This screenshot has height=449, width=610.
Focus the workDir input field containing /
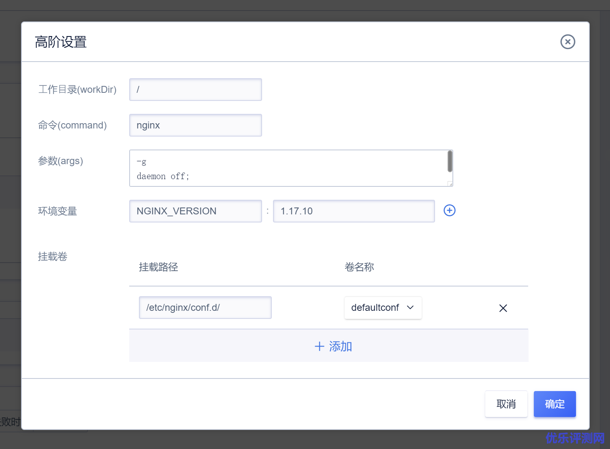195,90
